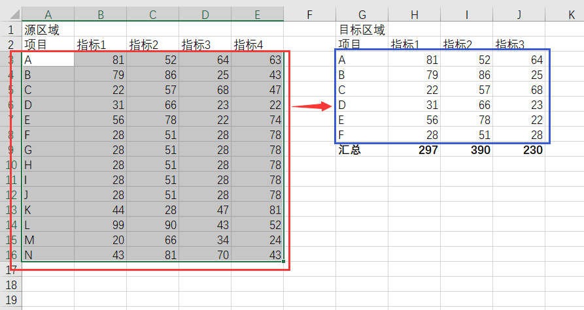Select column B header
The image size is (584, 310).
[x=101, y=14]
